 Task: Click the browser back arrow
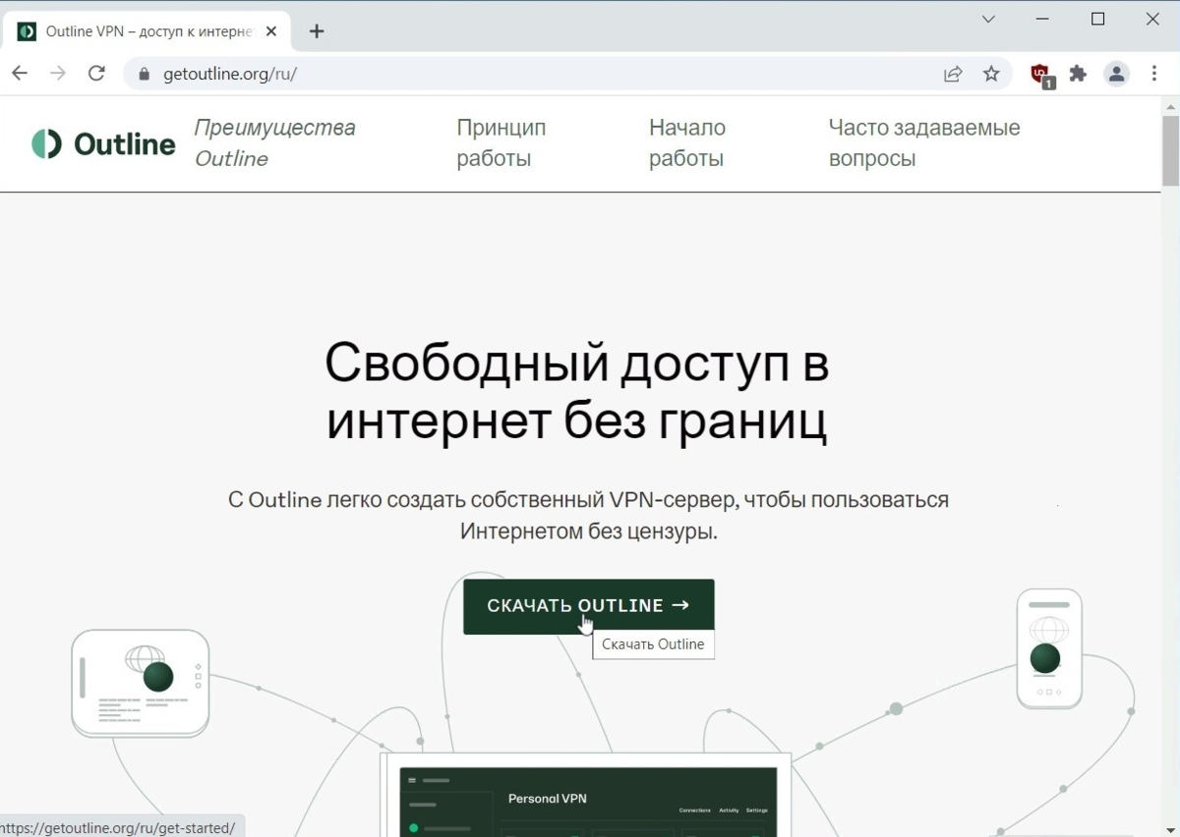[20, 74]
